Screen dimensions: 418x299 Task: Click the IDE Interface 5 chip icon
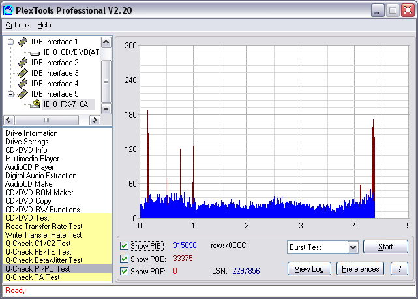[23, 94]
